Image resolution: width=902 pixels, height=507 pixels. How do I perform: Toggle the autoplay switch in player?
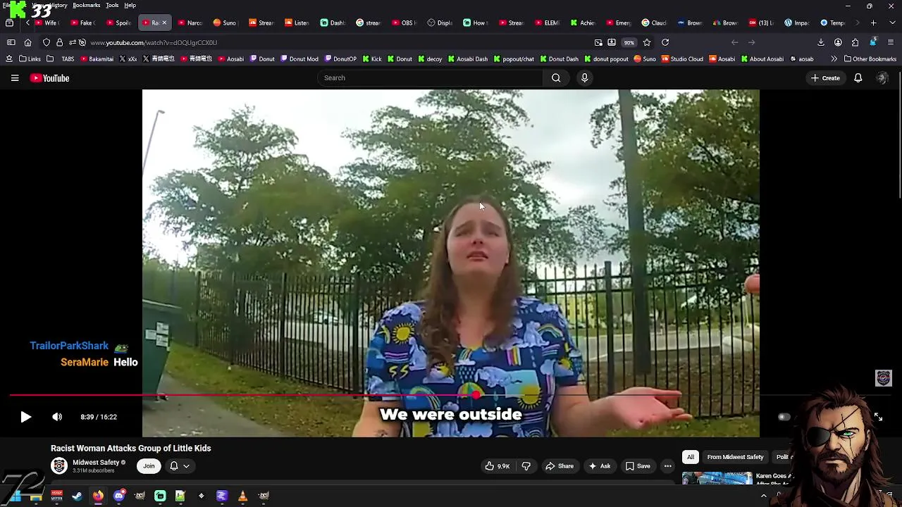click(x=783, y=417)
